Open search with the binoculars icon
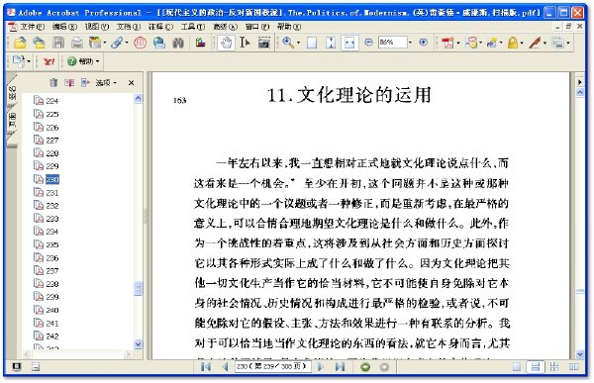The width and height of the screenshot is (594, 383). (178, 43)
